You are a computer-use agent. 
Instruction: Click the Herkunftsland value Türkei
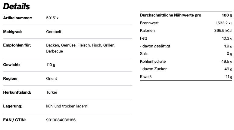tap(51, 92)
